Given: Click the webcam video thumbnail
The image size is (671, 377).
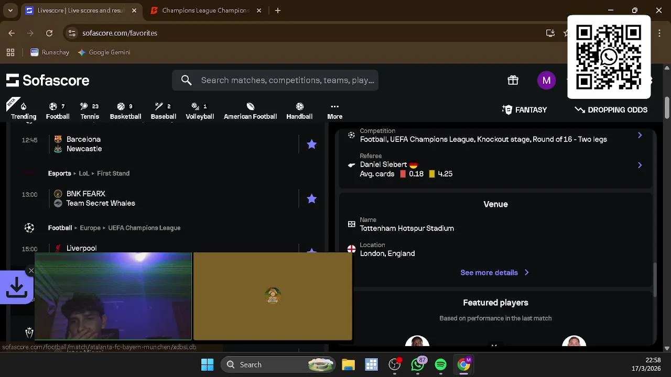Looking at the screenshot, I should (x=113, y=296).
